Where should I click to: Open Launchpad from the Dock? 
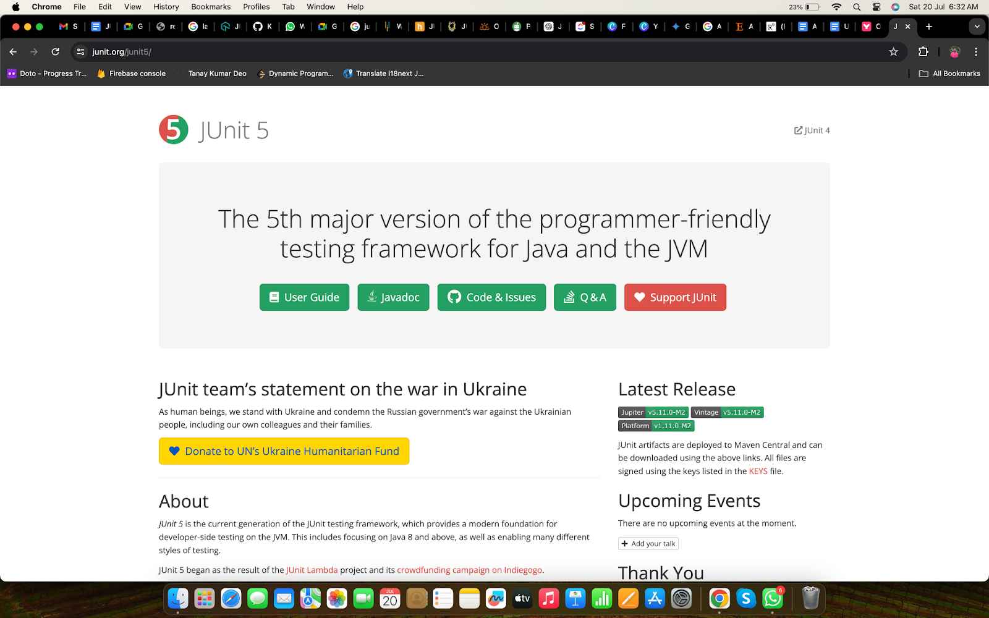pyautogui.click(x=205, y=598)
